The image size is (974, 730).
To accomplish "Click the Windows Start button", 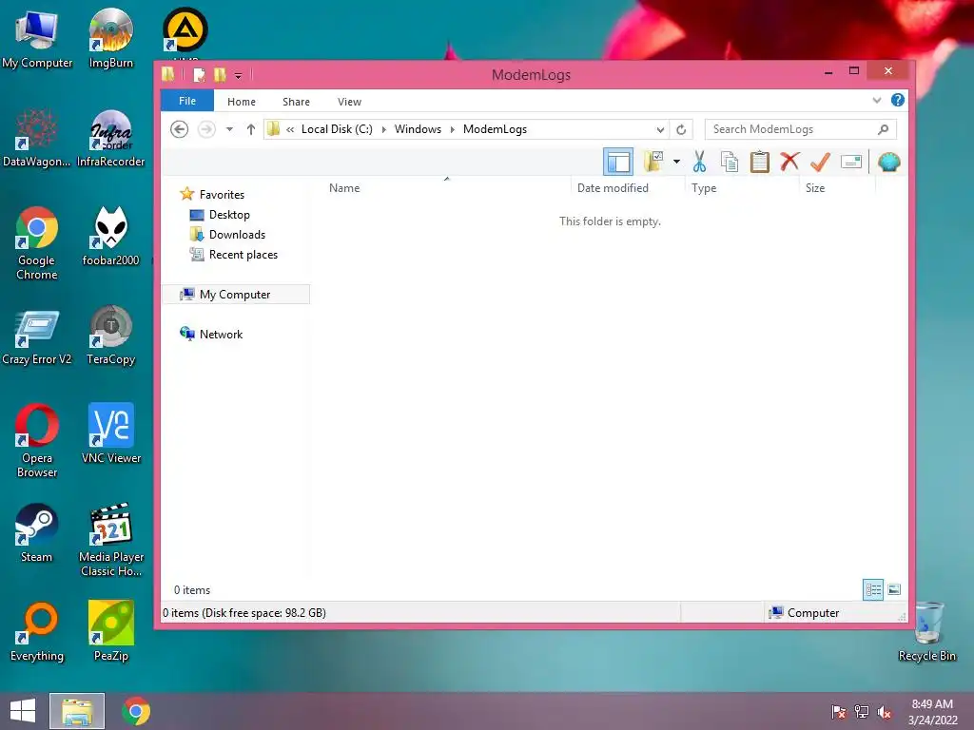I will coord(23,711).
